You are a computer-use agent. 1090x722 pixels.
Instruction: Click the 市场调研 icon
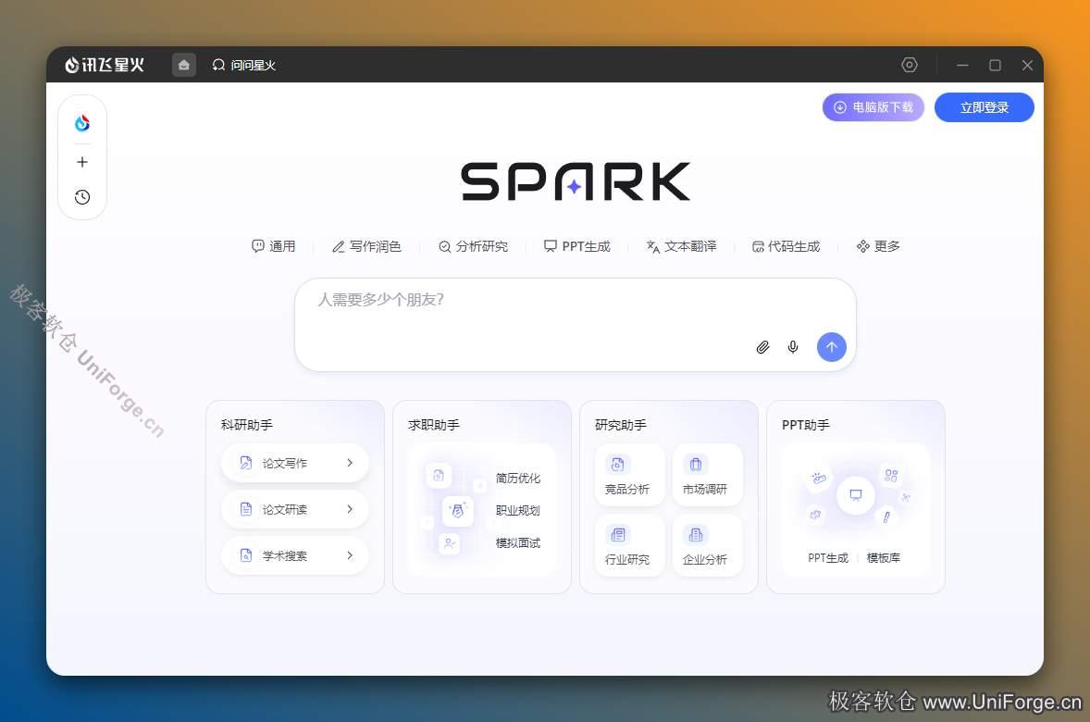coord(695,464)
